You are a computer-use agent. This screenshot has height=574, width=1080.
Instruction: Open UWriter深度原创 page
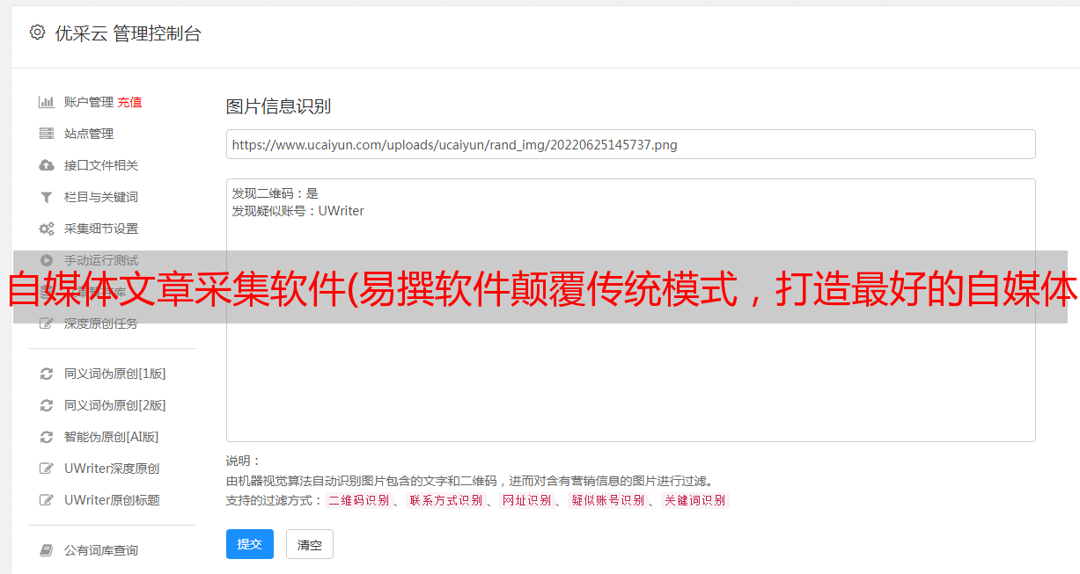coord(112,469)
